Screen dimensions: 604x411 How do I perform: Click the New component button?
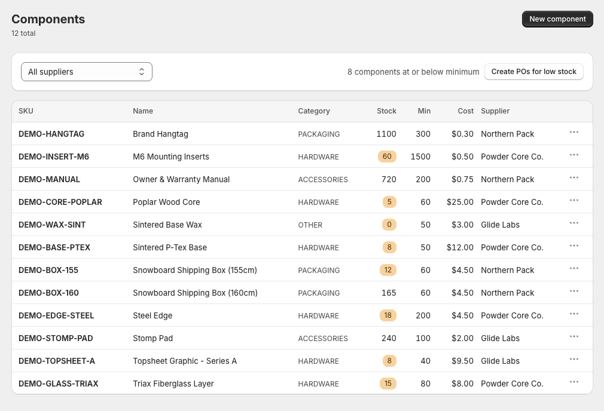(x=557, y=19)
